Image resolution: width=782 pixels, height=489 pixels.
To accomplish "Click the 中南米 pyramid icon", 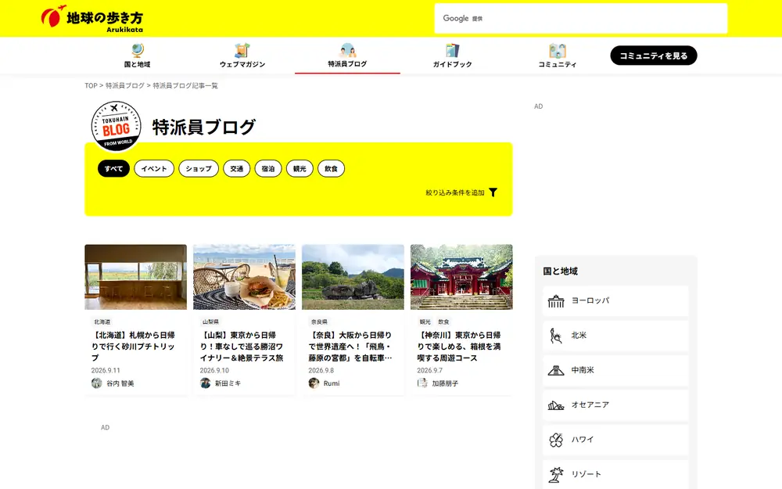I will coord(556,370).
